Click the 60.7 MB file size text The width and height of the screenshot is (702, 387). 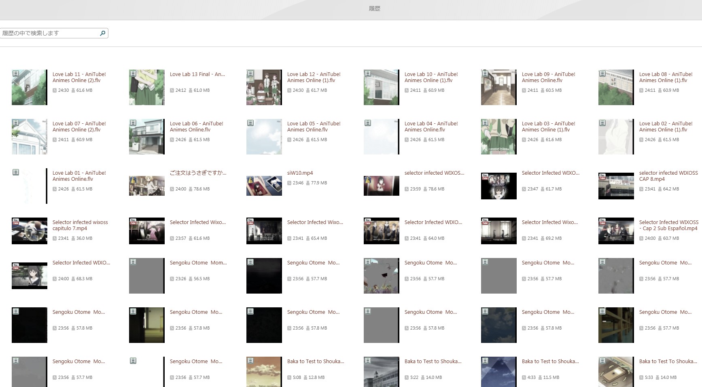[671, 239]
